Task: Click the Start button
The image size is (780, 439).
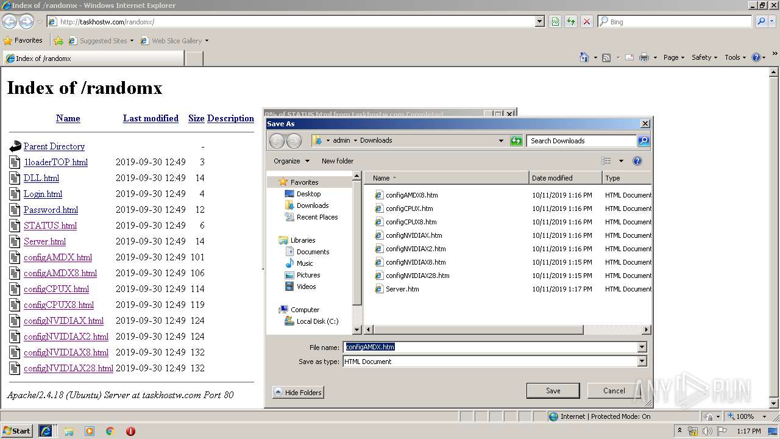Action: (17, 431)
